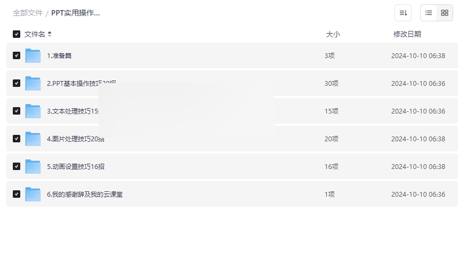The image size is (466, 274).
Task: Open the 5.动画设置技巧16招 folder name
Action: pyautogui.click(x=76, y=166)
